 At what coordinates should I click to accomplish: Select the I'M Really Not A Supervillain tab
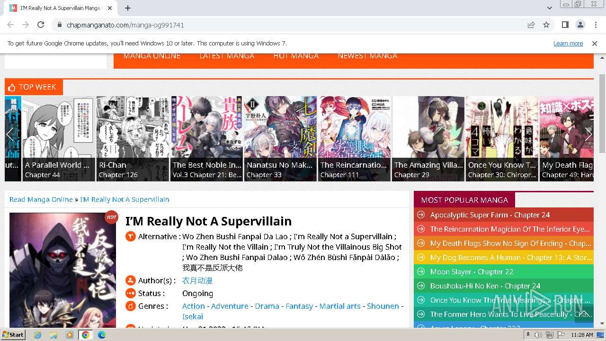(x=62, y=8)
